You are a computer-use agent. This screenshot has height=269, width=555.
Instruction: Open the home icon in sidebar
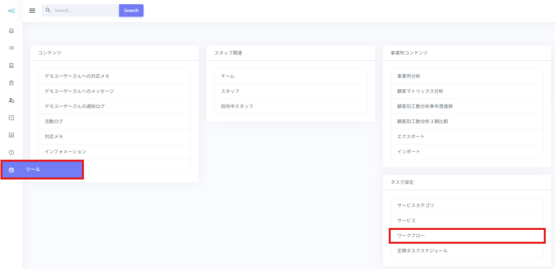tap(11, 30)
